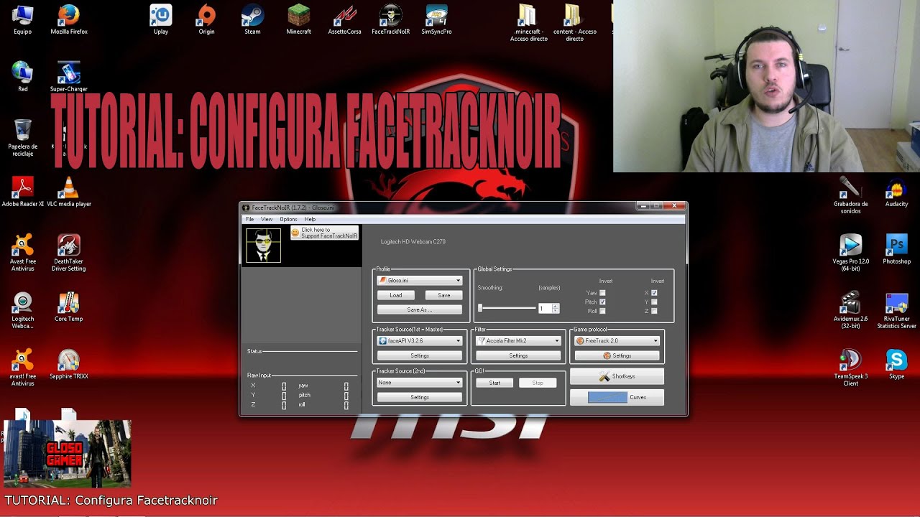Toggle the Invert Yaw checkbox
This screenshot has width=920, height=517.
(x=602, y=293)
